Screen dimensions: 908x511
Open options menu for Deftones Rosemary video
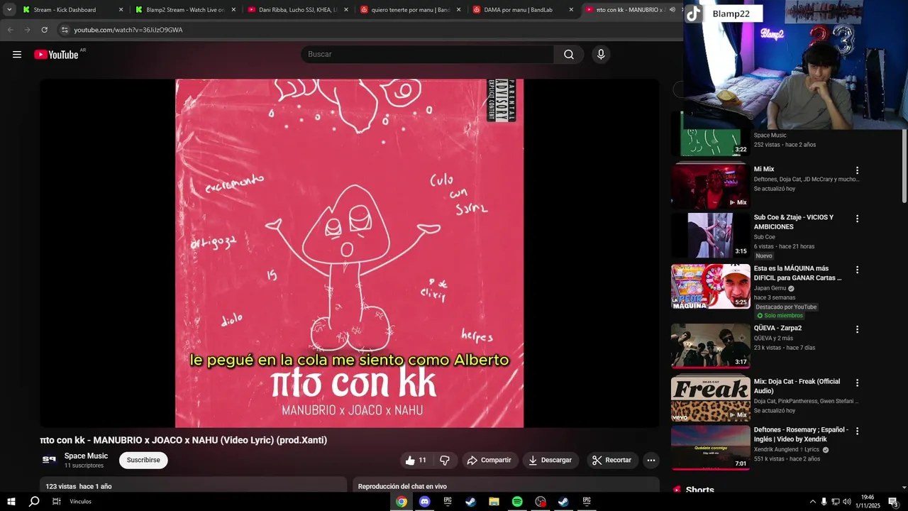point(857,431)
